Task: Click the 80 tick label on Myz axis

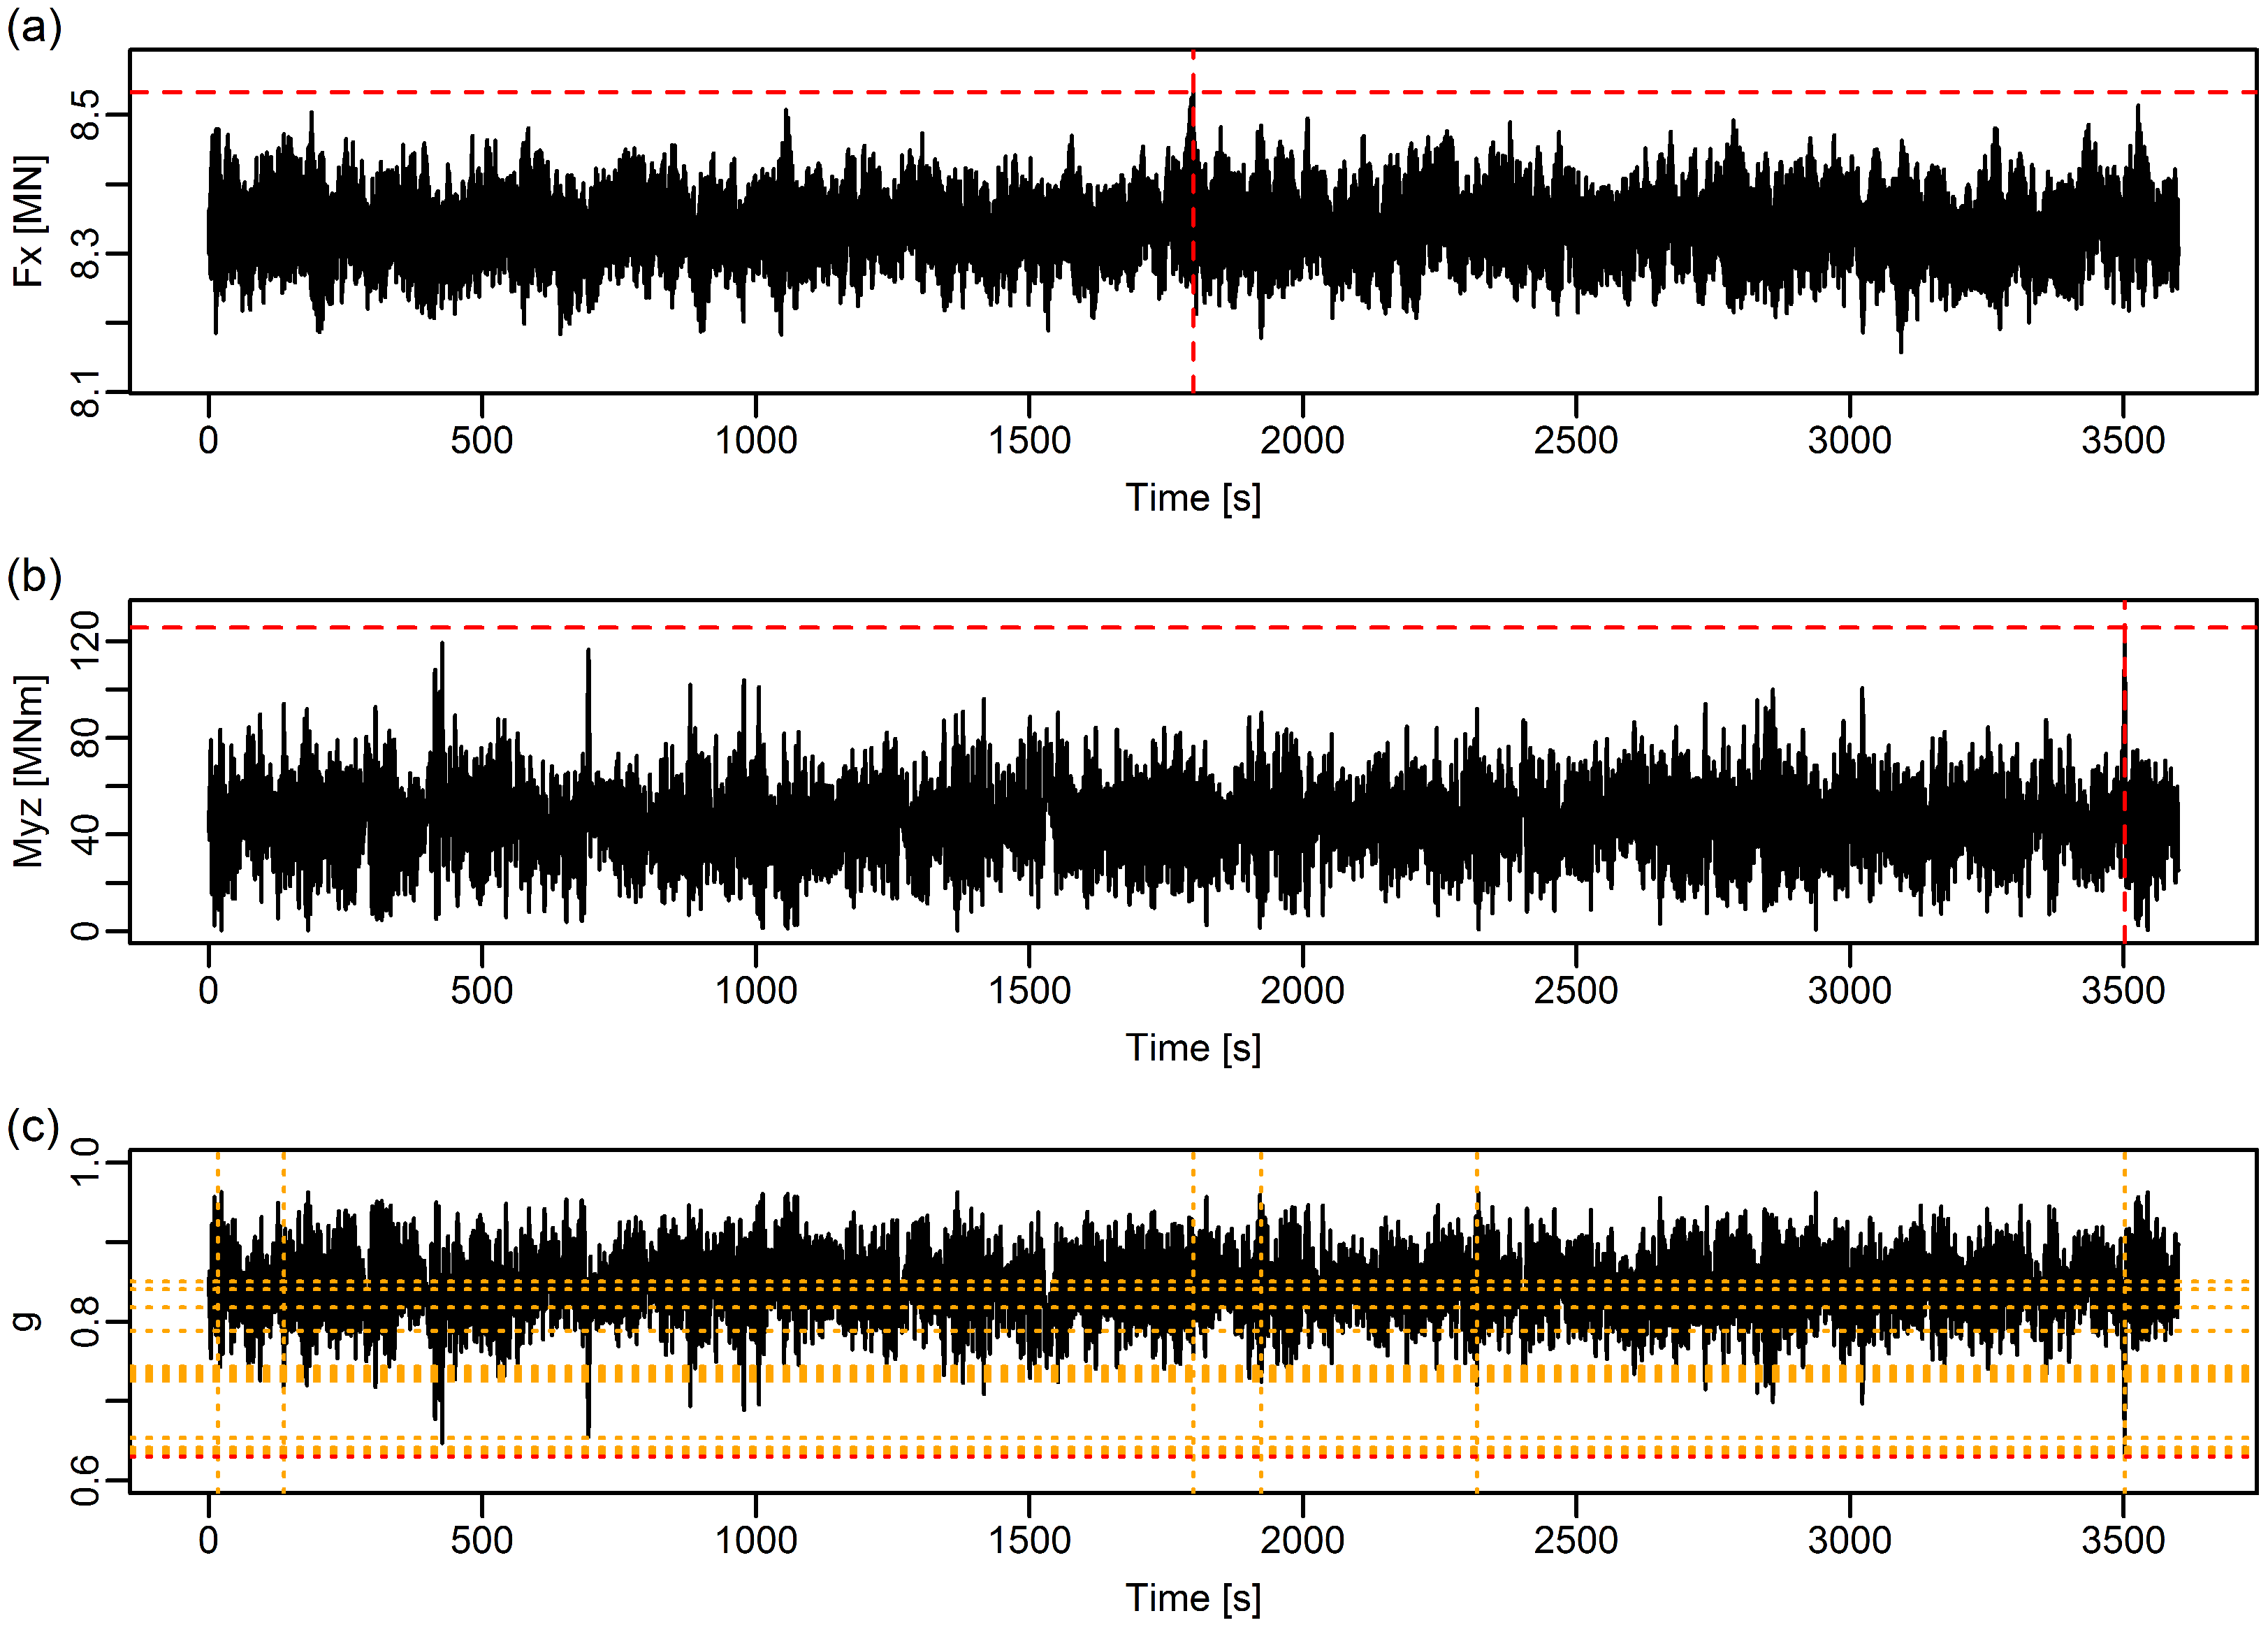Action: 86,737
